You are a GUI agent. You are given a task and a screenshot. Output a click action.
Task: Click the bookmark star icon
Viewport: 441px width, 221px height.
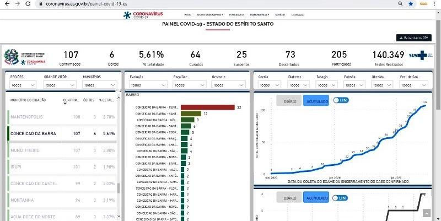point(411,4)
